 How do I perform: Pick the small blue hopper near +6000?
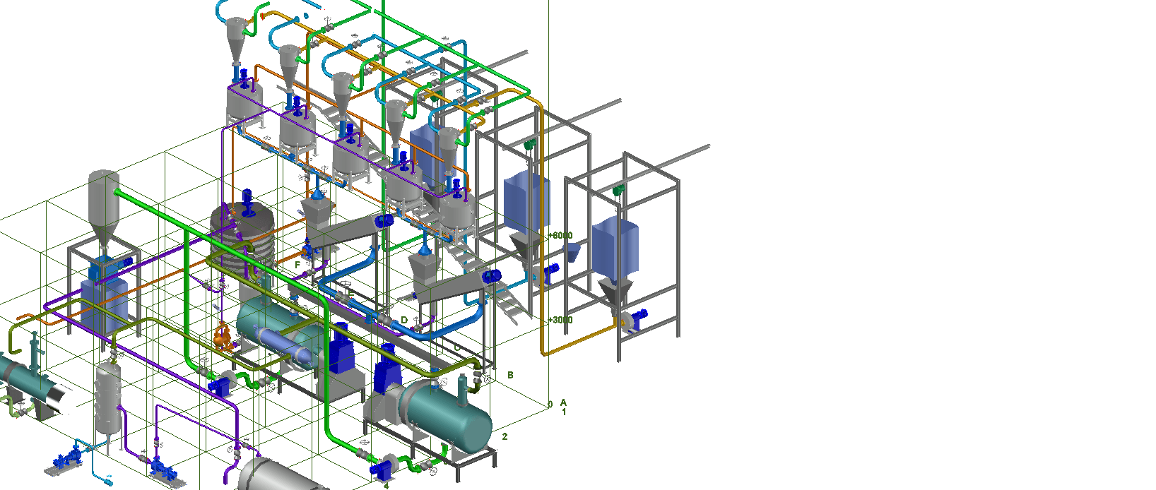[572, 251]
